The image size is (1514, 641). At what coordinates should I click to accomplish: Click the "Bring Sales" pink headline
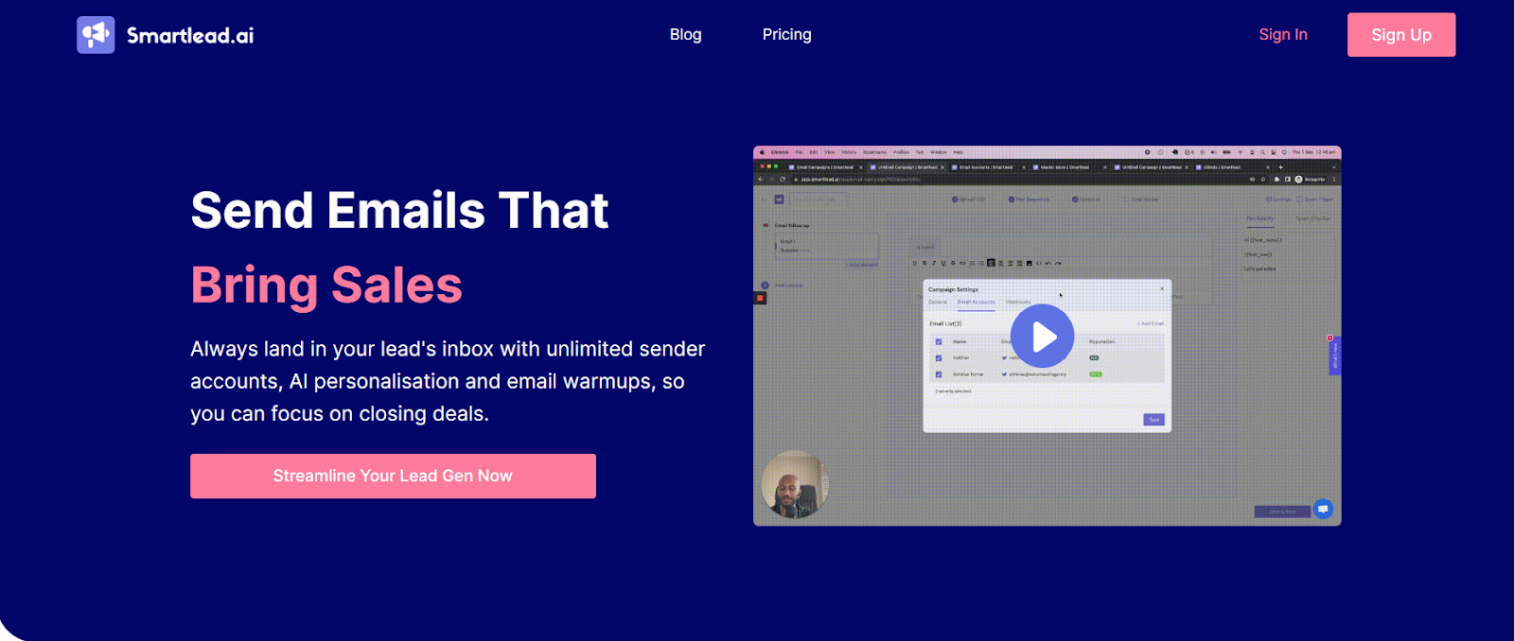[x=326, y=285]
